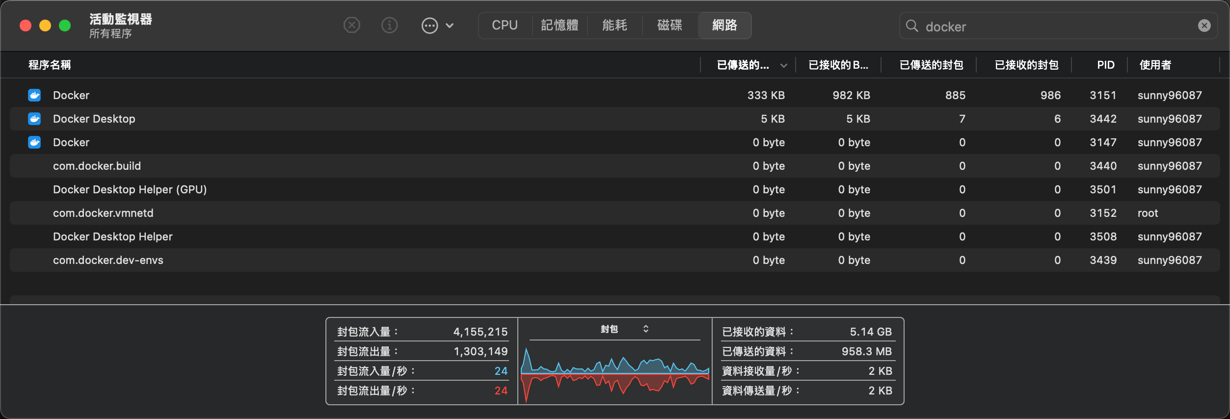The height and width of the screenshot is (419, 1230).
Task: Sort by 程序名稱 column header
Action: click(50, 65)
